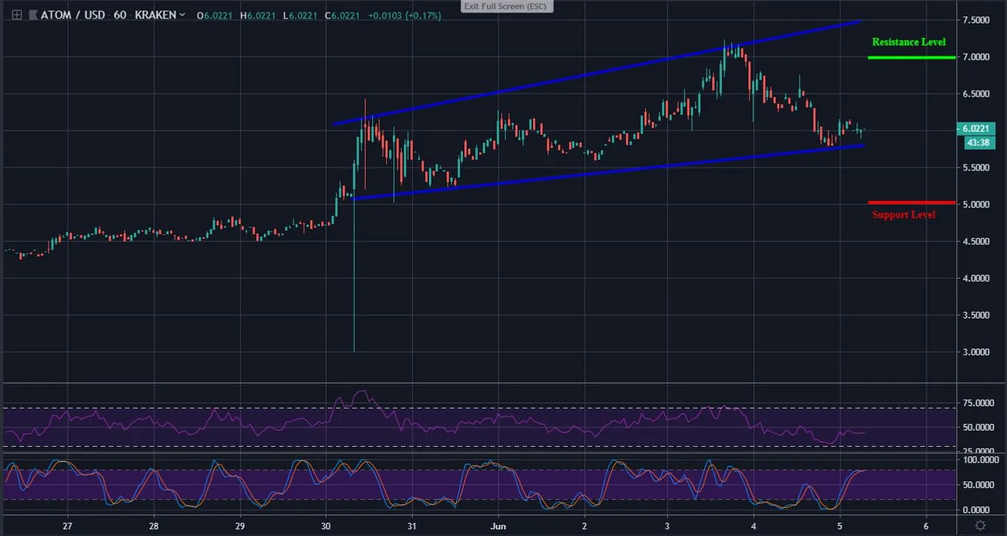The width and height of the screenshot is (1007, 536).
Task: Expand the chevron after KRAKEN in the chart legend
Action: (x=181, y=15)
